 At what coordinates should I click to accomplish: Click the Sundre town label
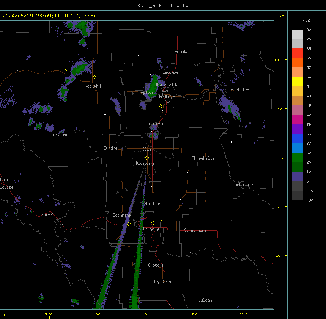tap(110, 148)
